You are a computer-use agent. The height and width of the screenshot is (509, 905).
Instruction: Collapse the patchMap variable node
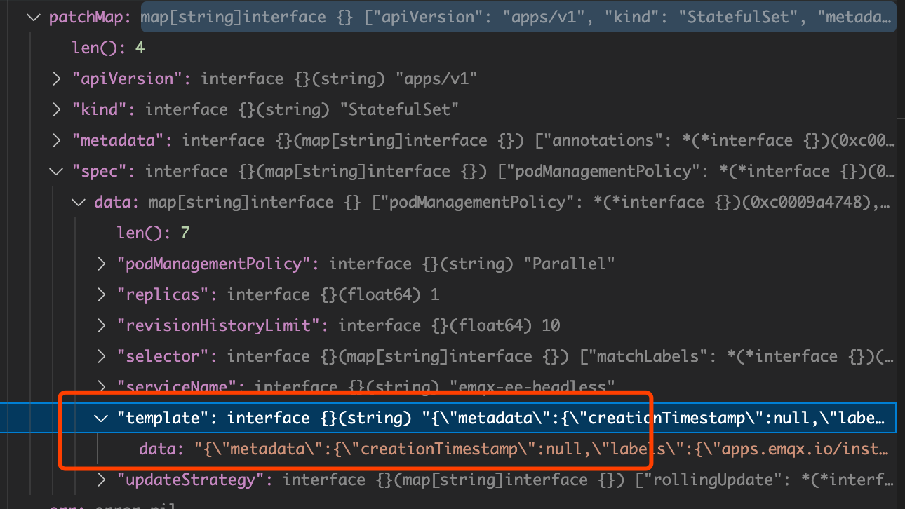pos(33,17)
